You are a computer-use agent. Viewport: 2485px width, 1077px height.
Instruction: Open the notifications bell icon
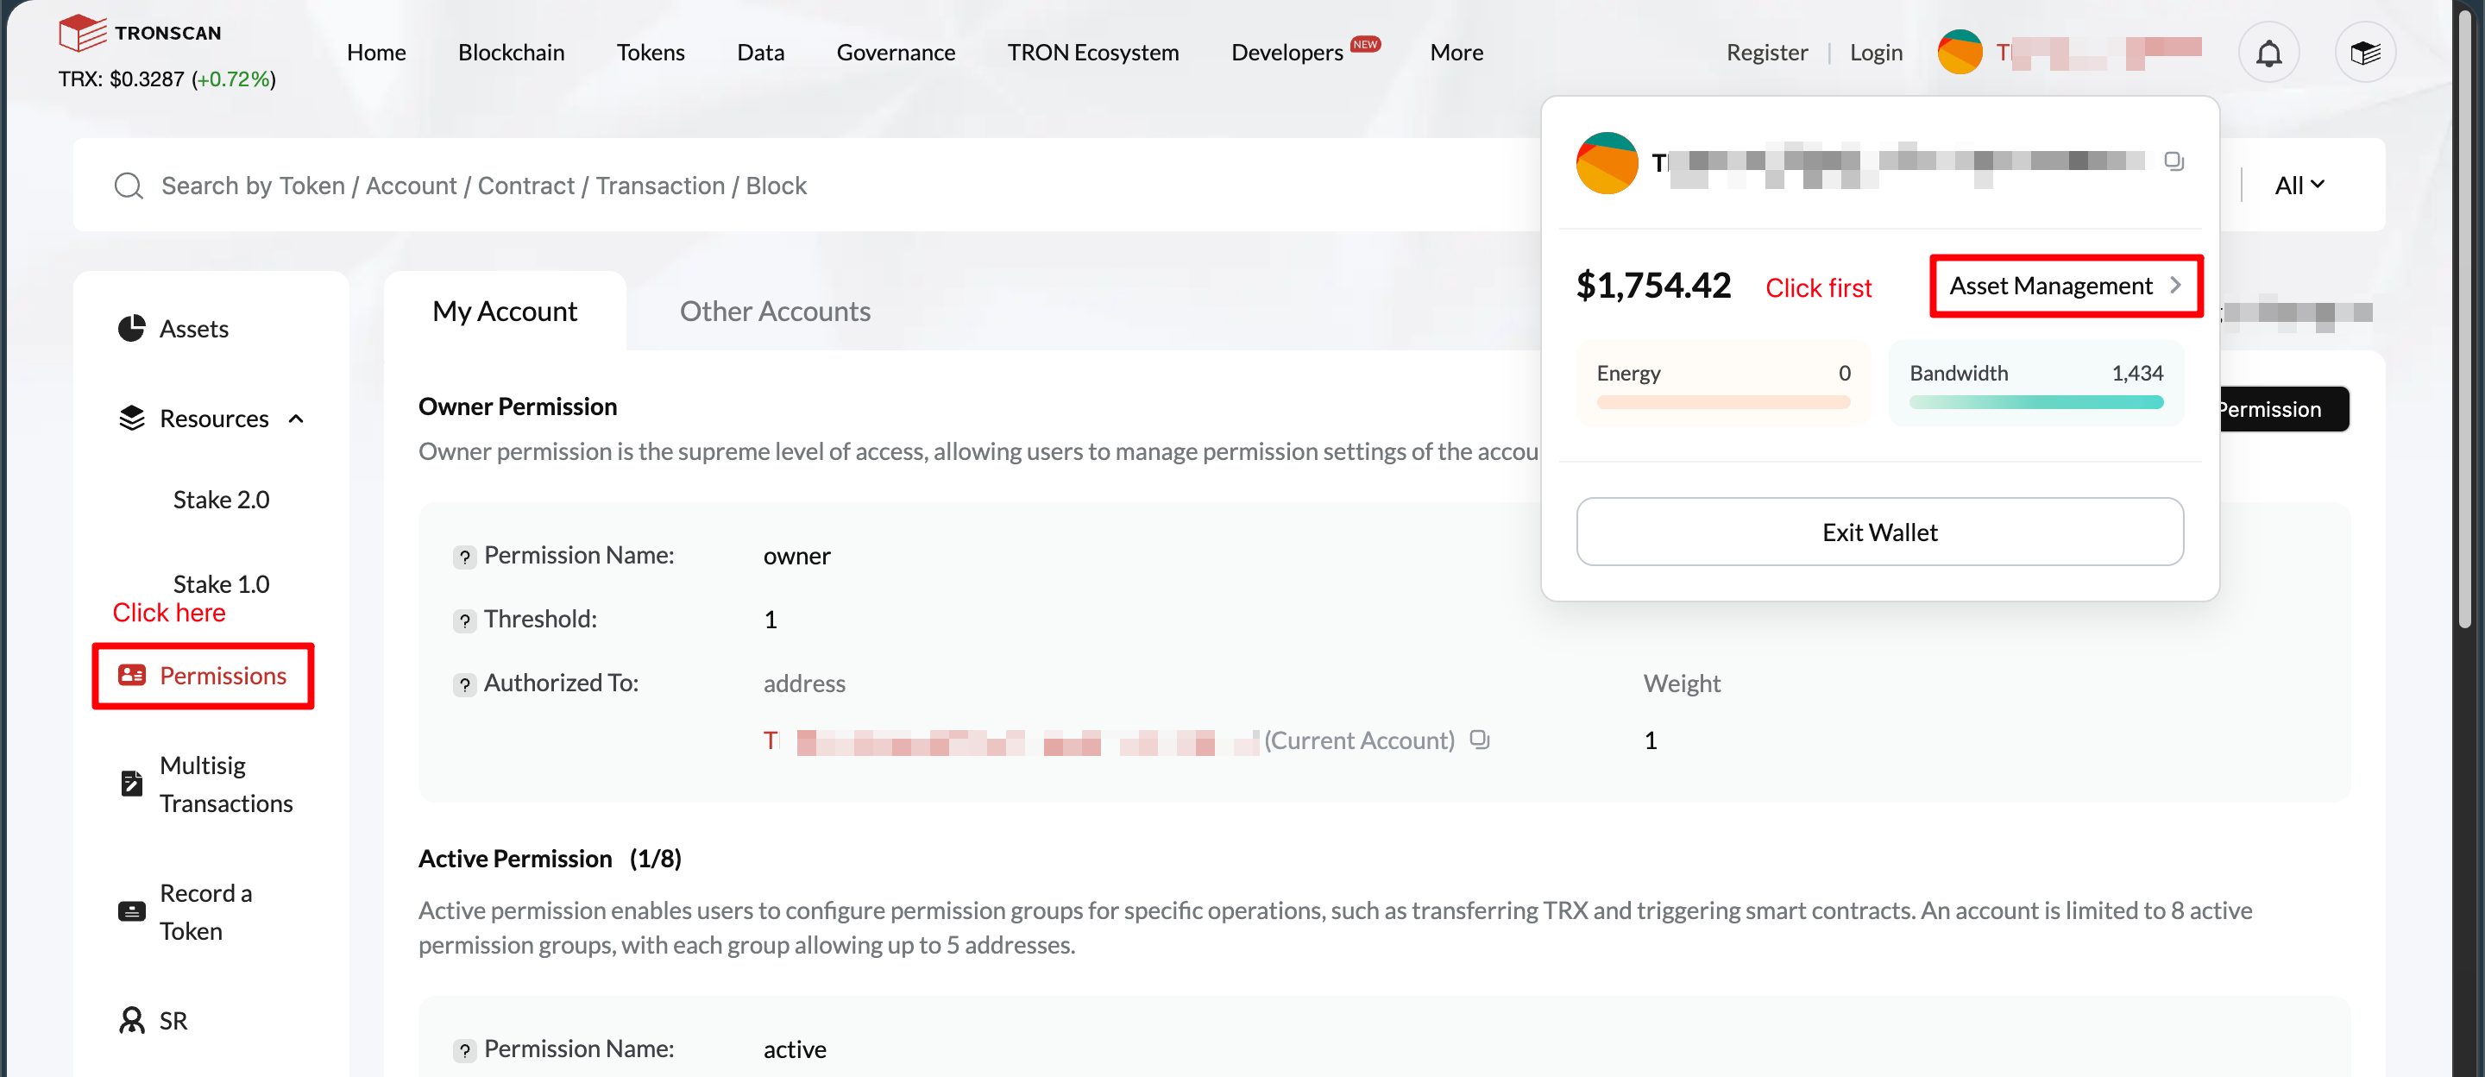(2268, 52)
